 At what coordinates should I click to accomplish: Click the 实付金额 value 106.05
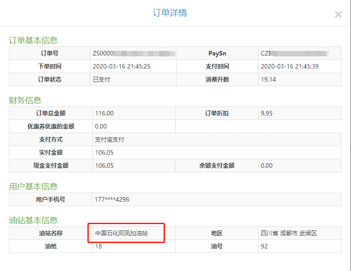click(x=104, y=152)
